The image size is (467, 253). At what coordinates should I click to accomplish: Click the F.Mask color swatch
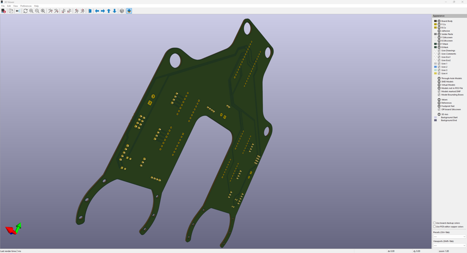click(x=436, y=44)
